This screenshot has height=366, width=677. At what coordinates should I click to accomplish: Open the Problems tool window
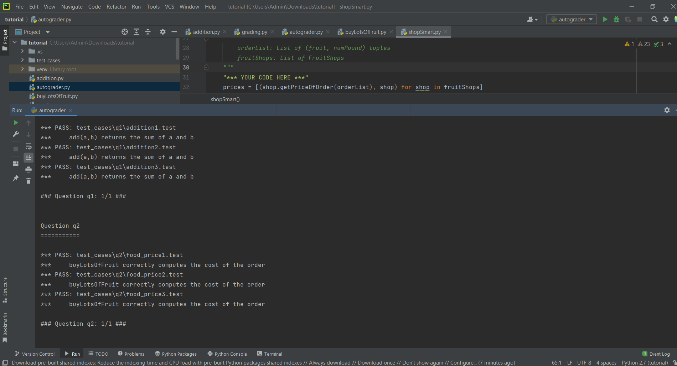[x=131, y=354]
